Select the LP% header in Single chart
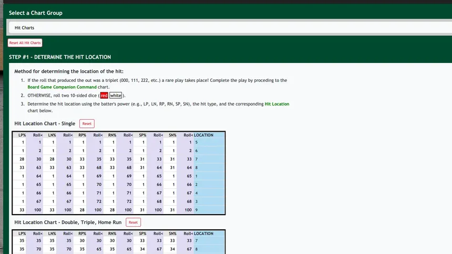This screenshot has width=452, height=254. click(x=22, y=135)
